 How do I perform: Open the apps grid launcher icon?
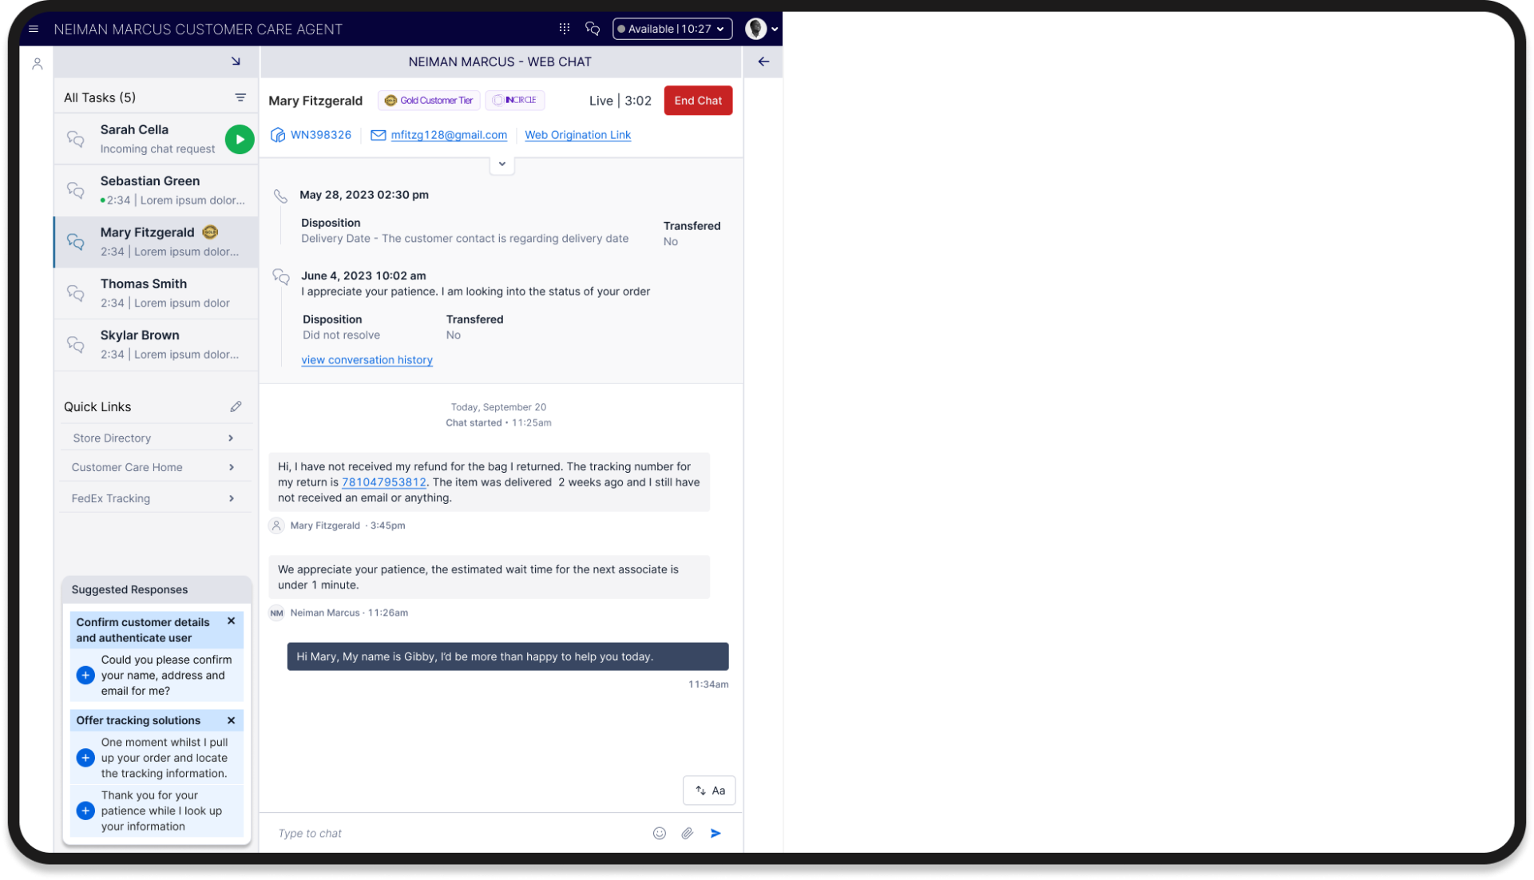(x=565, y=29)
